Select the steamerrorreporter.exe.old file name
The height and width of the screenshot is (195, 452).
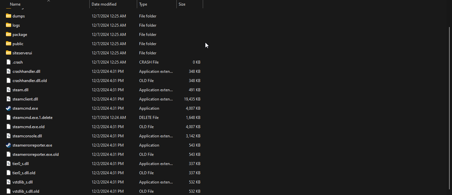coord(36,154)
